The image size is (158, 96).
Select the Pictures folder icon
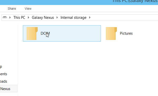click(111, 33)
